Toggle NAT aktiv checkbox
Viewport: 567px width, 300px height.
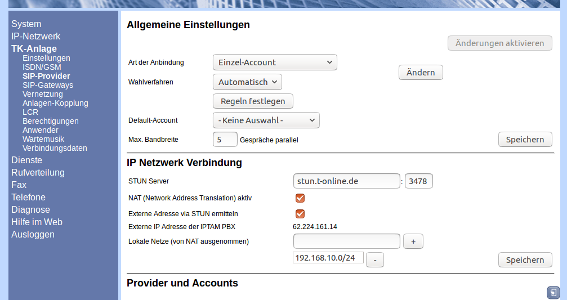click(x=300, y=198)
